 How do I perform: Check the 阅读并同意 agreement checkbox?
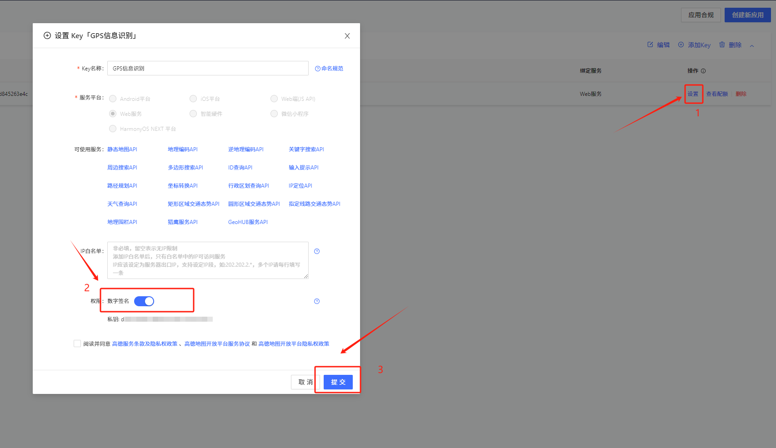[77, 343]
